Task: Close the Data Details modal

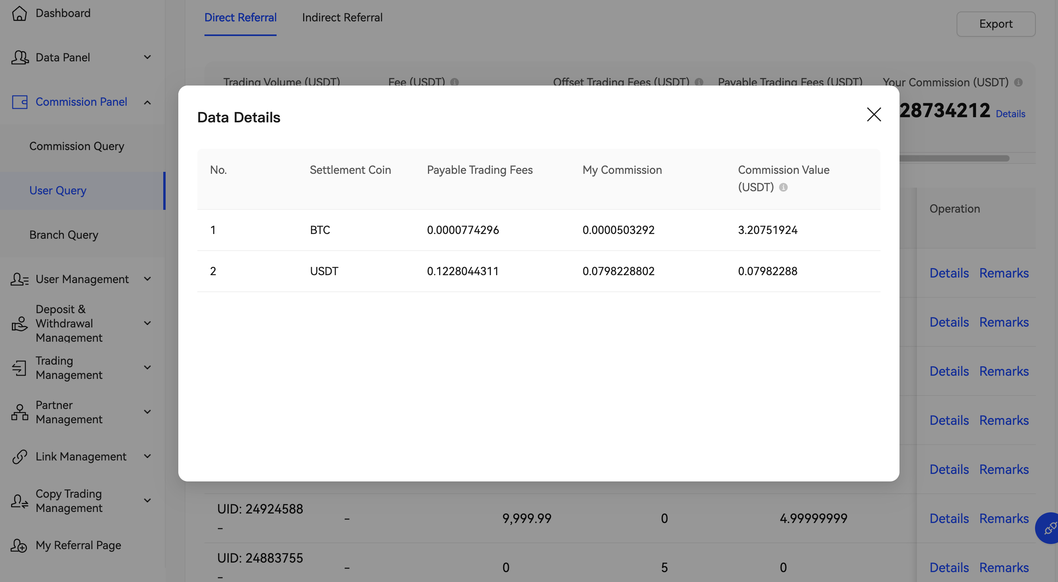Action: (x=874, y=115)
